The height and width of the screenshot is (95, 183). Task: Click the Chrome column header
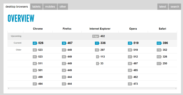[x=38, y=29]
